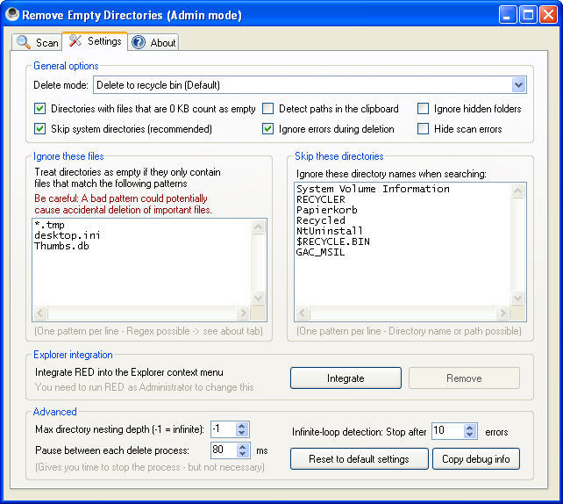Enable Ignore hidden folders option
563x504 pixels.
click(x=424, y=109)
